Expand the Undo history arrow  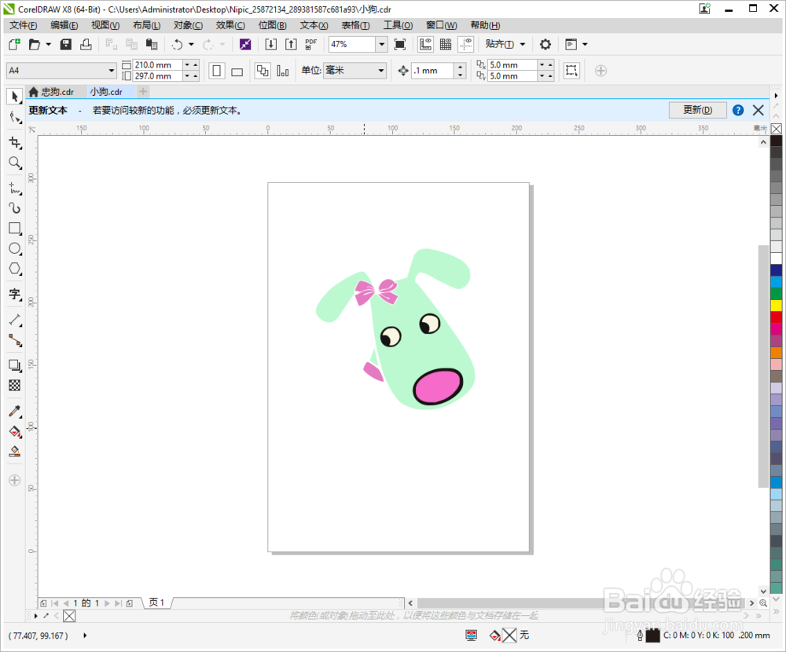[191, 45]
